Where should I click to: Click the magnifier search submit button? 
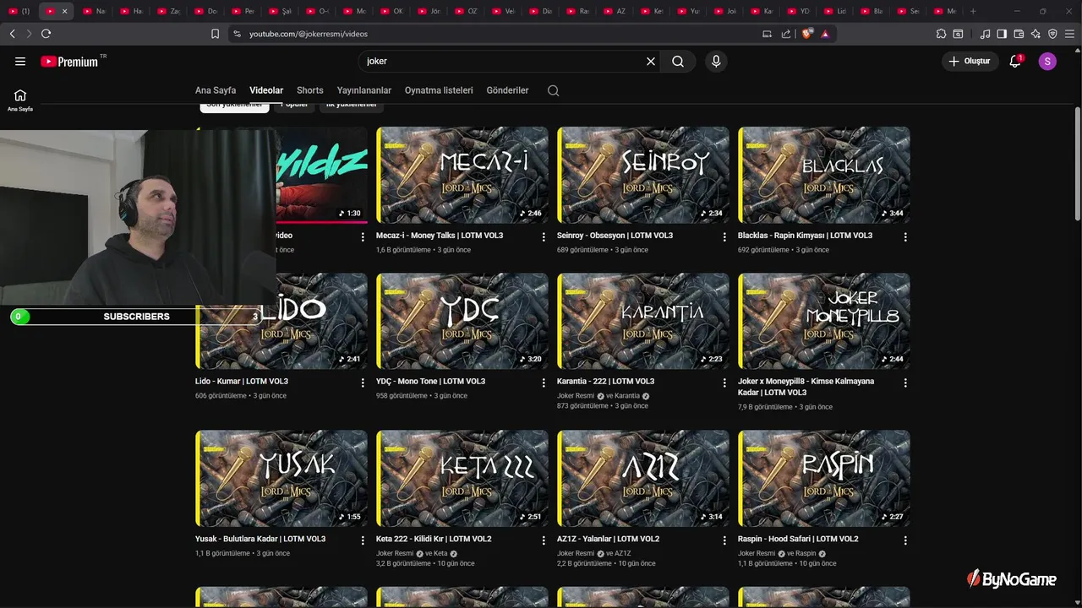[x=678, y=62]
